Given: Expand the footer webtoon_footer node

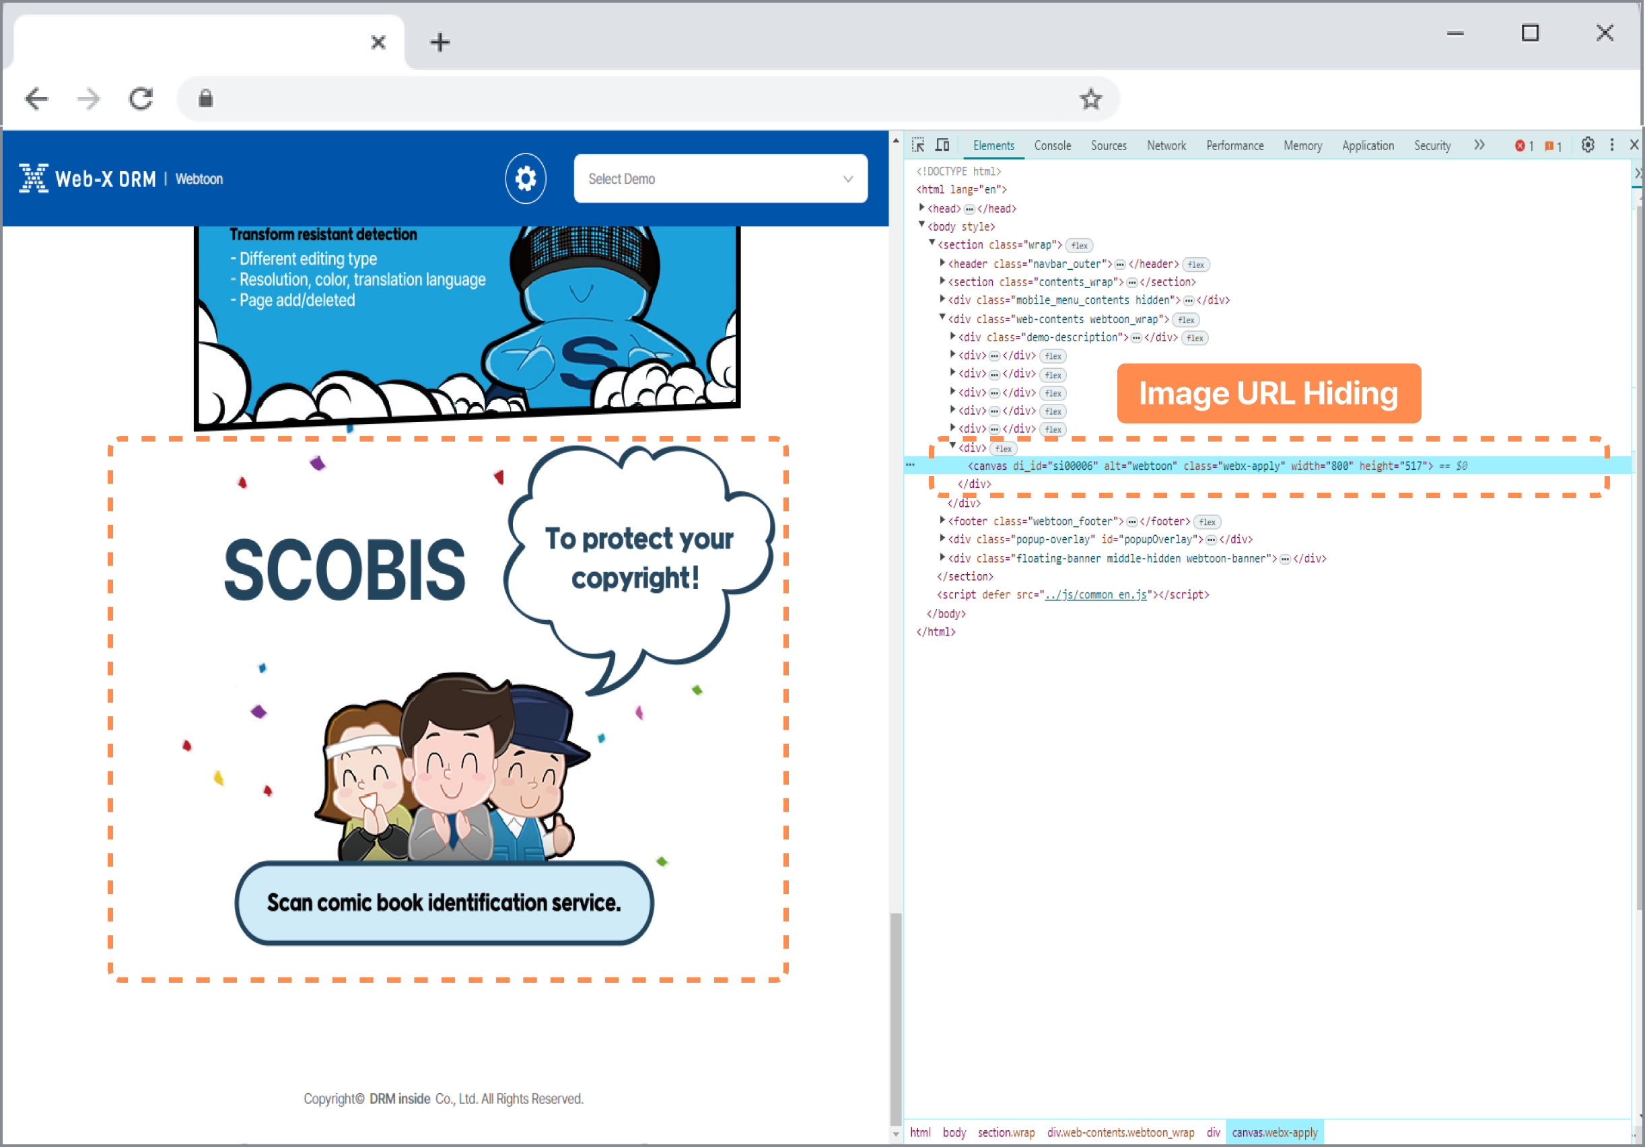Looking at the screenshot, I should (942, 520).
